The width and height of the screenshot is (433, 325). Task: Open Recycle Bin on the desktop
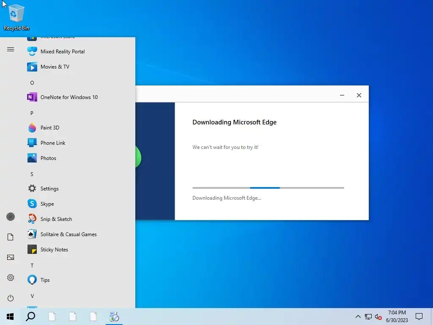[x=16, y=17]
